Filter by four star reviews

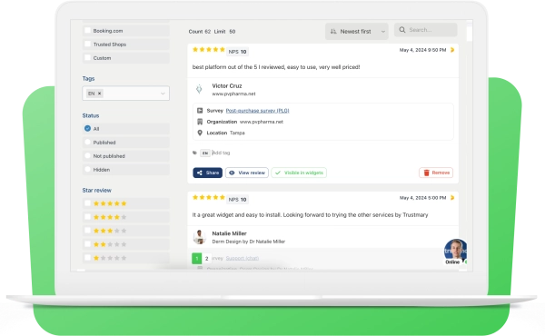pos(87,217)
